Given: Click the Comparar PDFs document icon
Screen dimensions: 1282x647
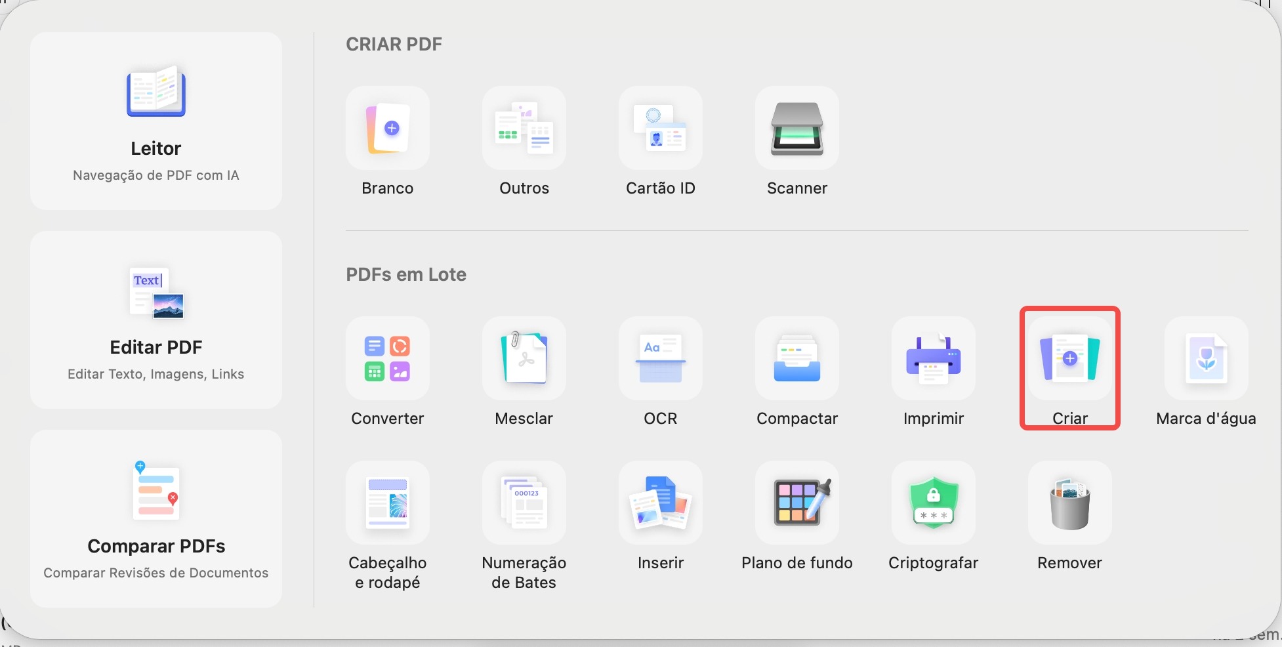Looking at the screenshot, I should (x=156, y=491).
